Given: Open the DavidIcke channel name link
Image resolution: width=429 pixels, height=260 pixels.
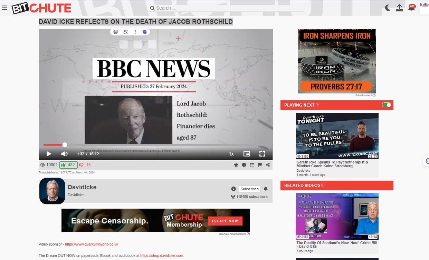Looking at the screenshot, I should tap(82, 187).
